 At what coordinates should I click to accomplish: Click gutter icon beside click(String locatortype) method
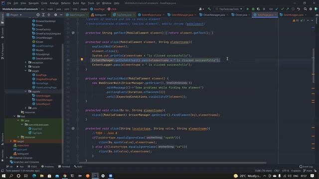coord(73,128)
